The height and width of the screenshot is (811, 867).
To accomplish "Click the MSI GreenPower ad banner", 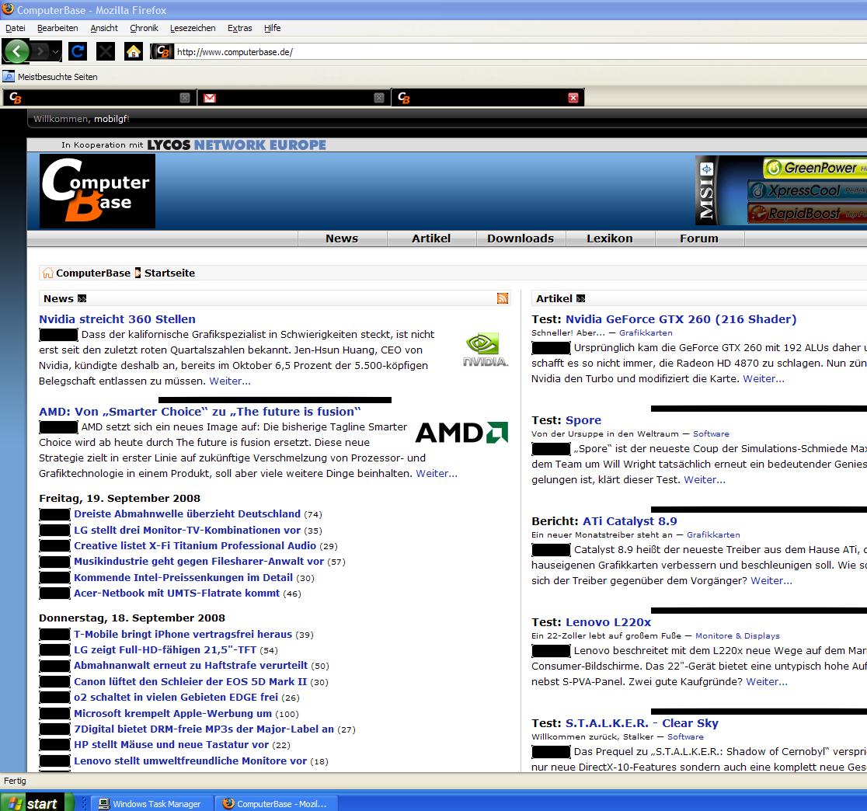I will click(x=781, y=191).
